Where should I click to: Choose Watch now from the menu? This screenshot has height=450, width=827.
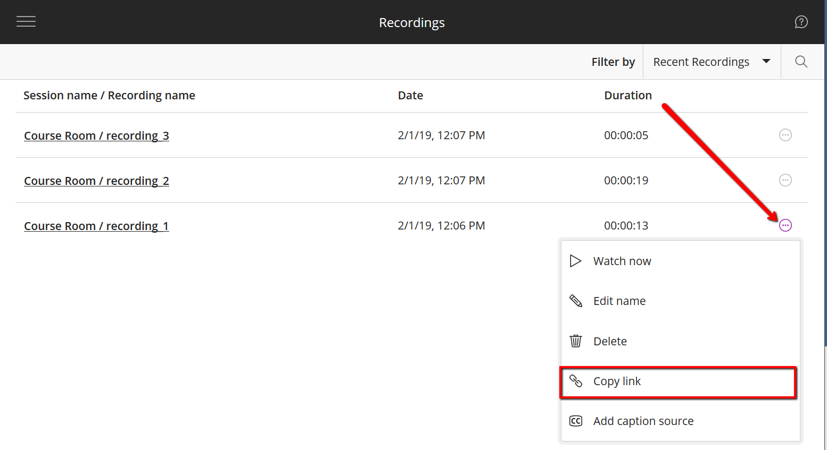point(681,261)
